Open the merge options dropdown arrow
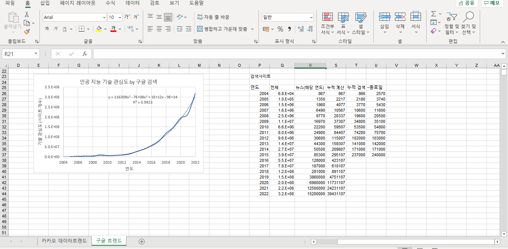Screen dimensions: 508x249 tap(252, 29)
